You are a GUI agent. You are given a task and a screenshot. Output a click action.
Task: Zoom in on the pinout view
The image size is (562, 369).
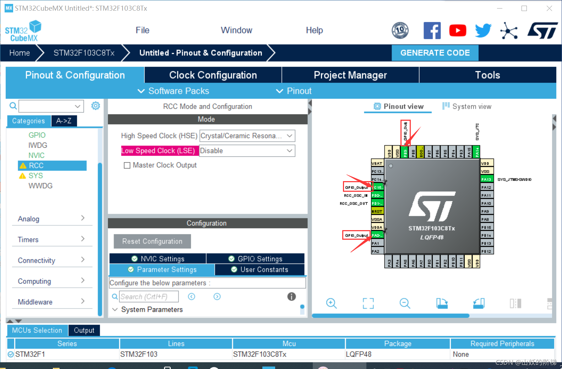[x=331, y=303]
